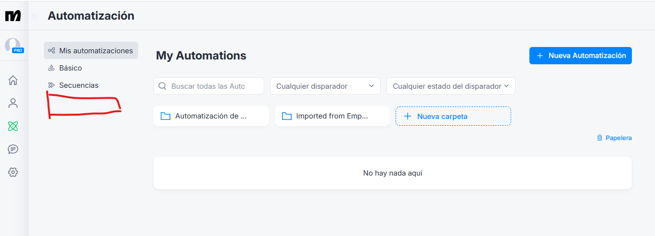Expand sidebar with double chevron icon
The height and width of the screenshot is (236, 655).
tap(35, 16)
